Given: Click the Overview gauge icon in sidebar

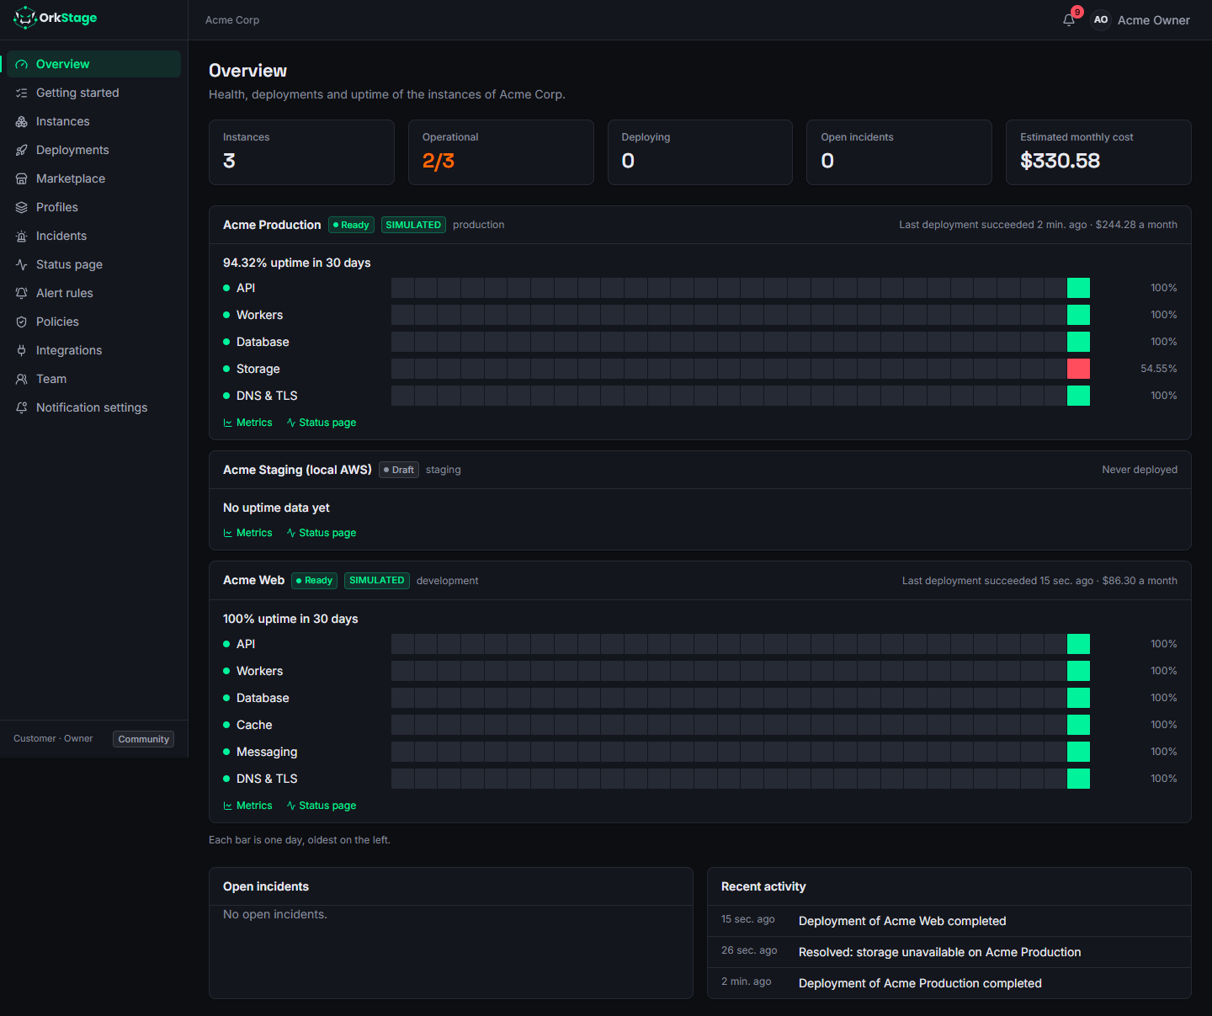Looking at the screenshot, I should click(x=22, y=64).
